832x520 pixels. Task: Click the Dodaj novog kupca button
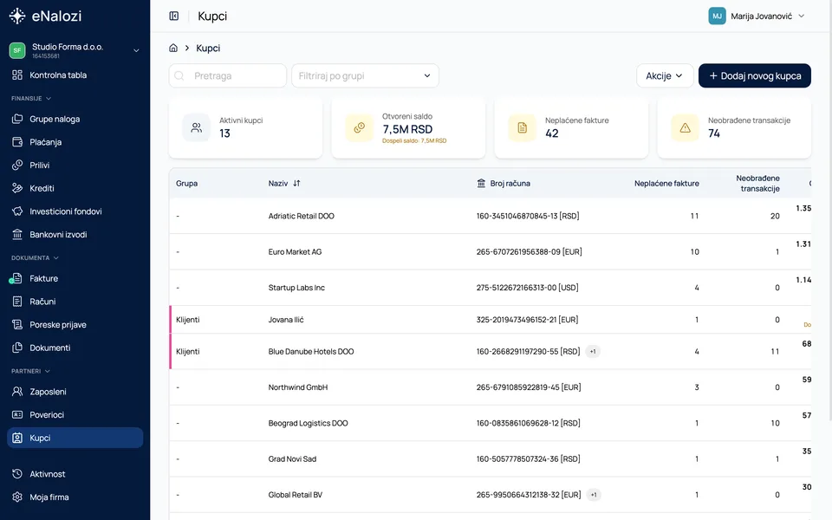point(755,76)
